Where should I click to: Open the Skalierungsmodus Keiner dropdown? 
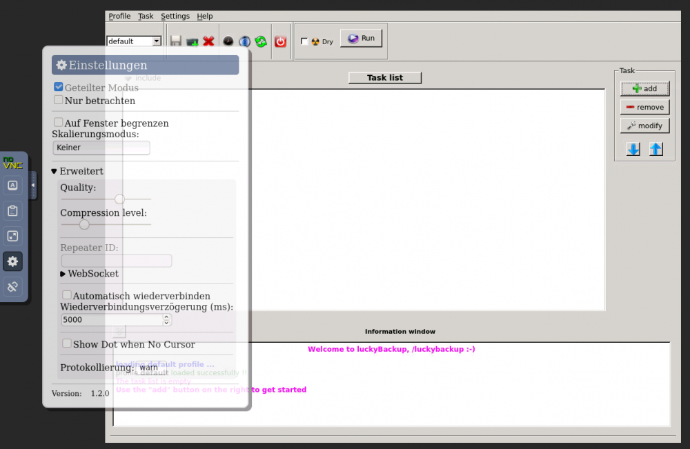[x=101, y=148]
